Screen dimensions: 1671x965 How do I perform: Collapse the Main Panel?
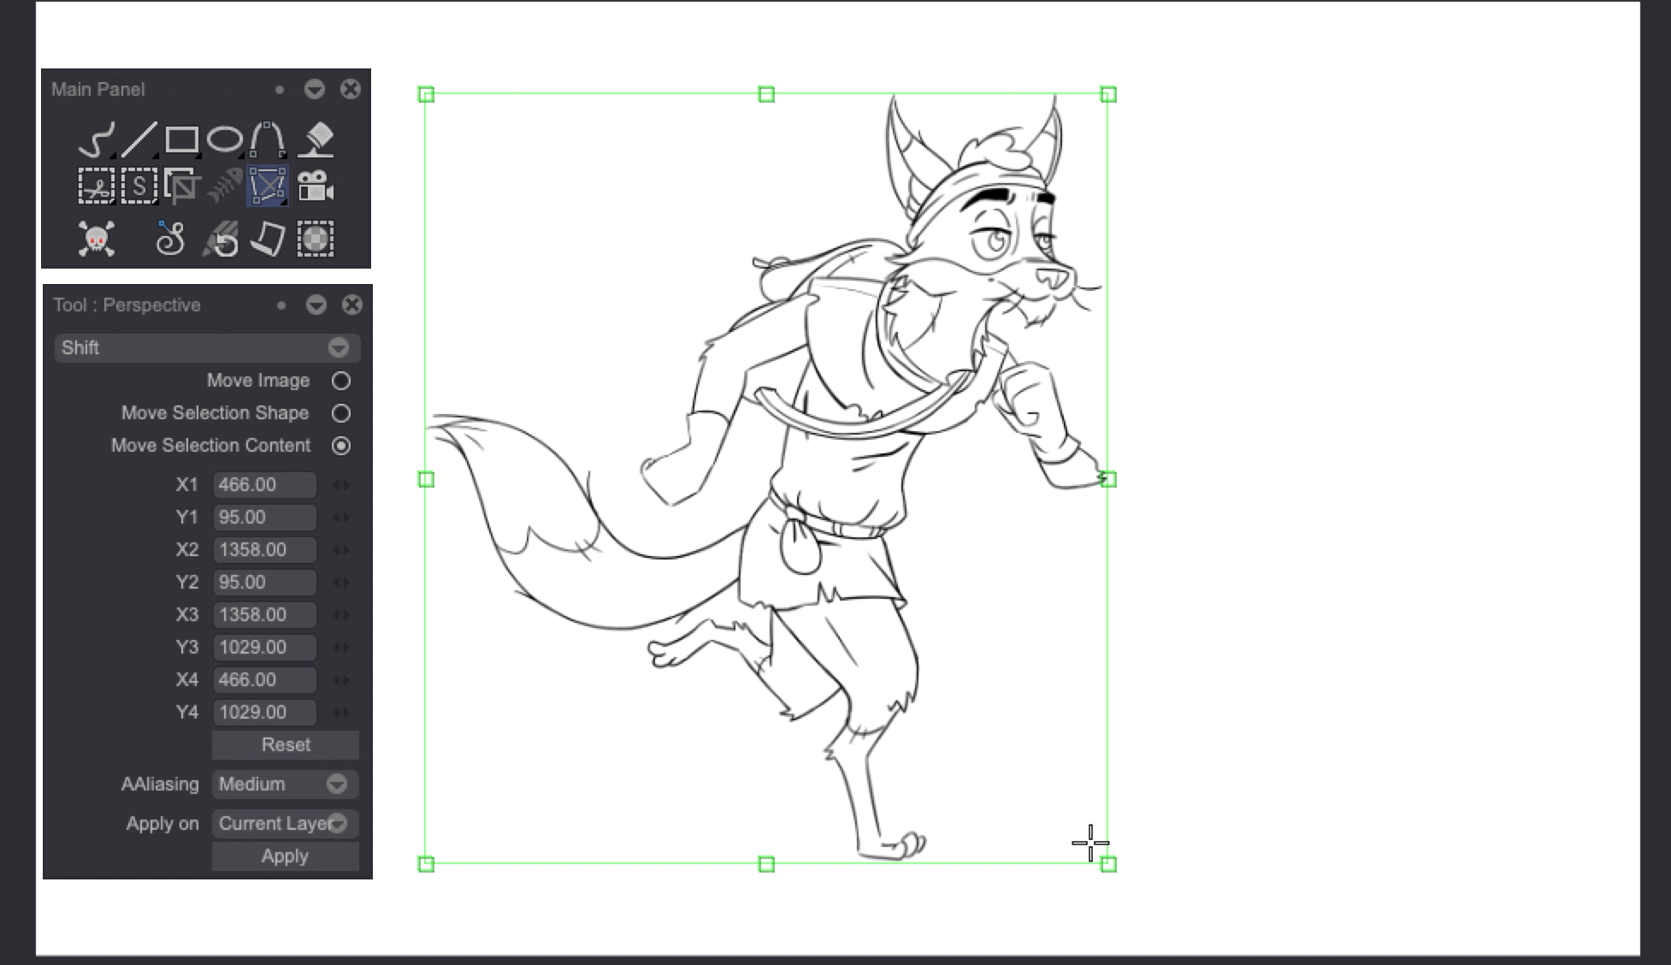(315, 90)
